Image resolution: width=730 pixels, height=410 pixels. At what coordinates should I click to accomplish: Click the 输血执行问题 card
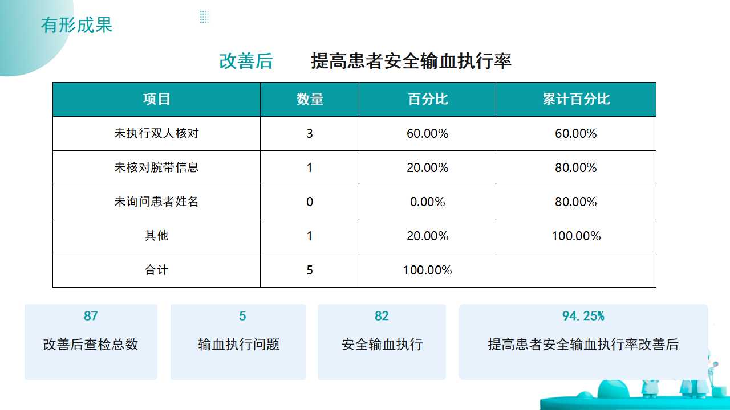pyautogui.click(x=238, y=342)
